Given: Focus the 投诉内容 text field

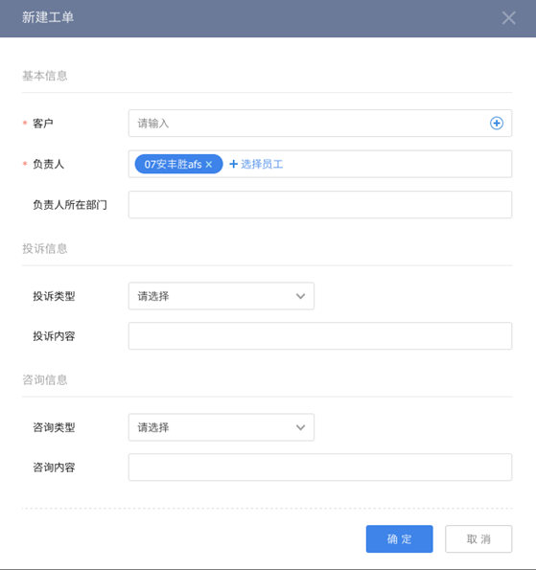Looking at the screenshot, I should [x=320, y=336].
